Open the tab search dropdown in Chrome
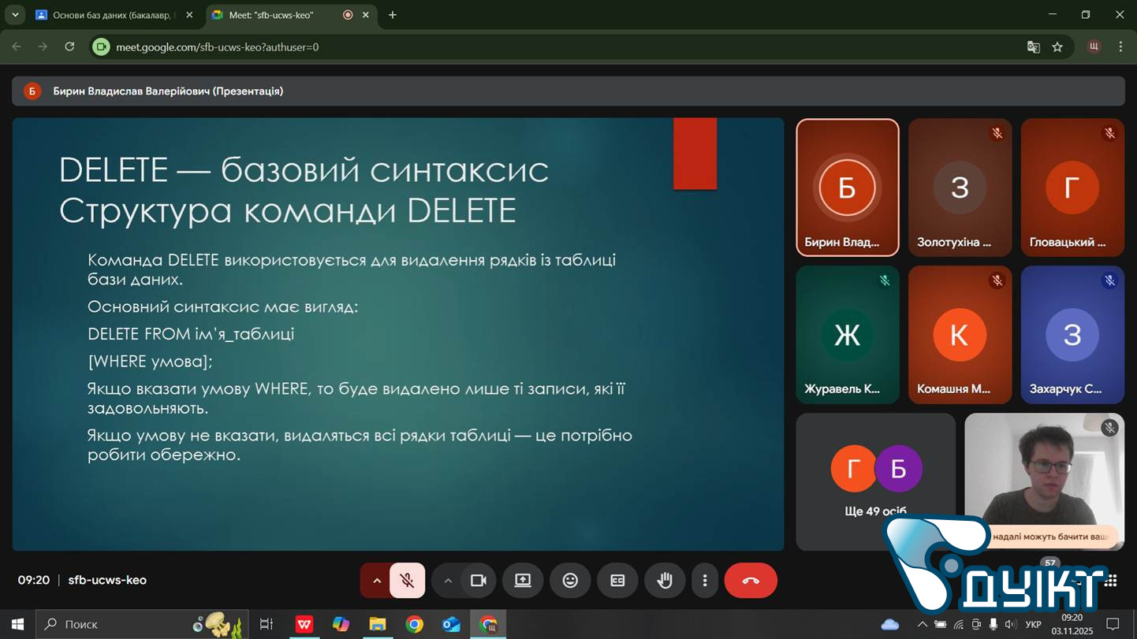This screenshot has height=639, width=1137. (15, 15)
